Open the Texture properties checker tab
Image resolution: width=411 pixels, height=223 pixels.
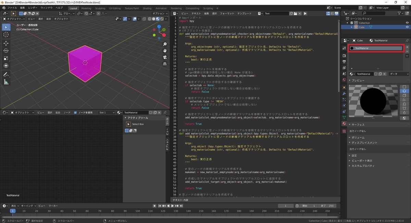tap(344, 131)
